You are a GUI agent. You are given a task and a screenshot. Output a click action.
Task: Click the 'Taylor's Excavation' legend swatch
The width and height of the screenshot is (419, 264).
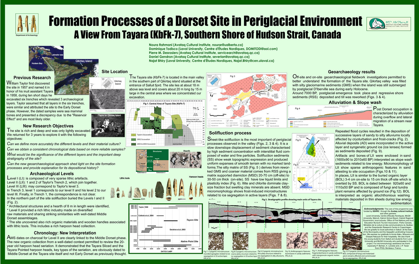click(x=134, y=135)
